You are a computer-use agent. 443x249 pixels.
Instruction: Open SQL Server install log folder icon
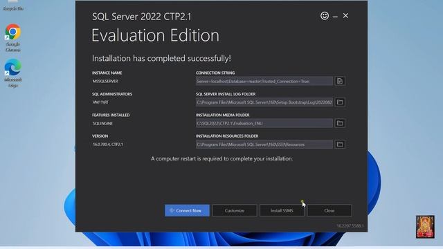[x=340, y=102]
